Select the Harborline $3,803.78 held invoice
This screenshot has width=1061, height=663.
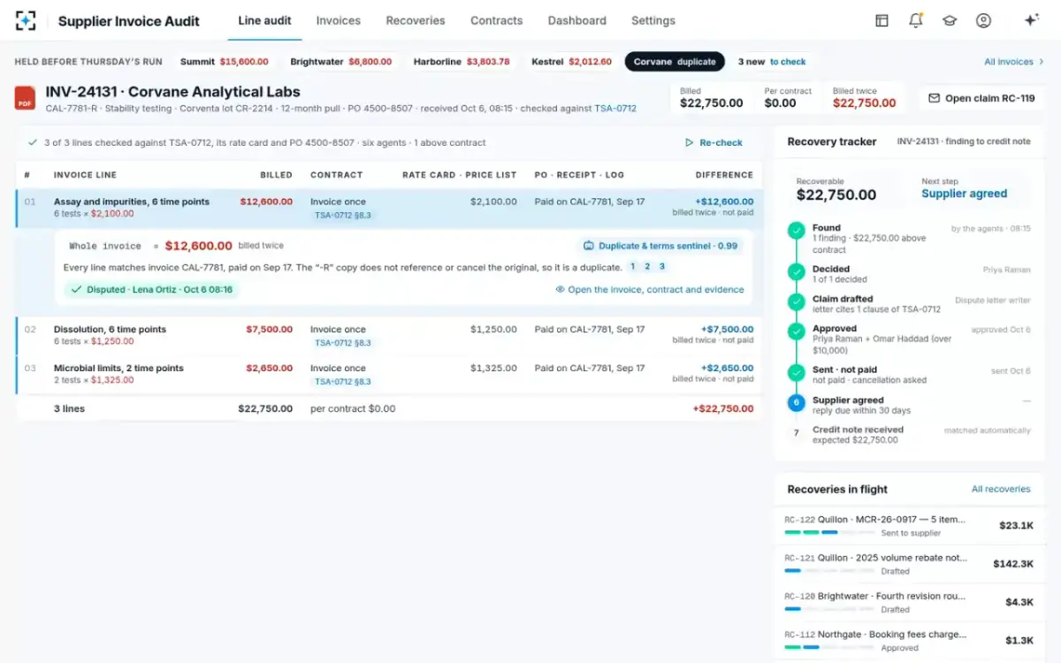tap(462, 62)
